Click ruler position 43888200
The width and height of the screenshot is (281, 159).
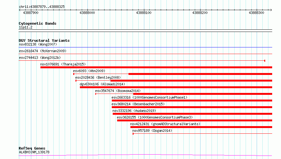[200, 13]
